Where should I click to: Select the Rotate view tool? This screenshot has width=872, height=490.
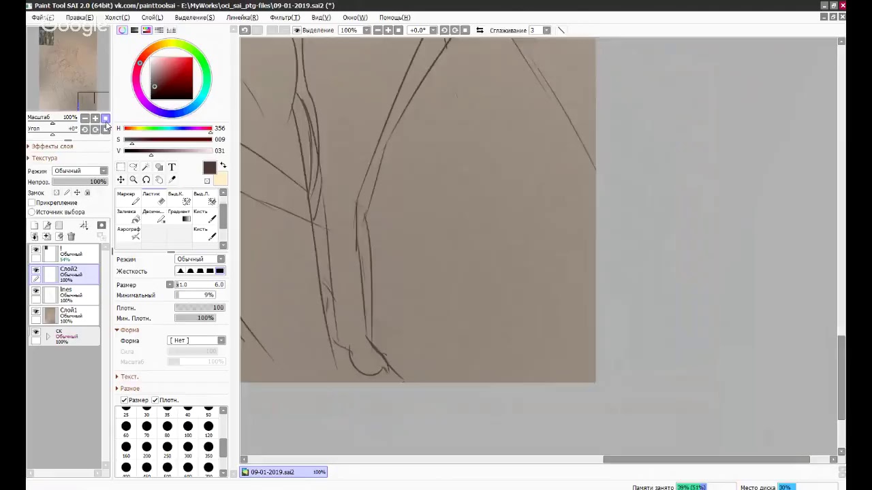point(146,180)
